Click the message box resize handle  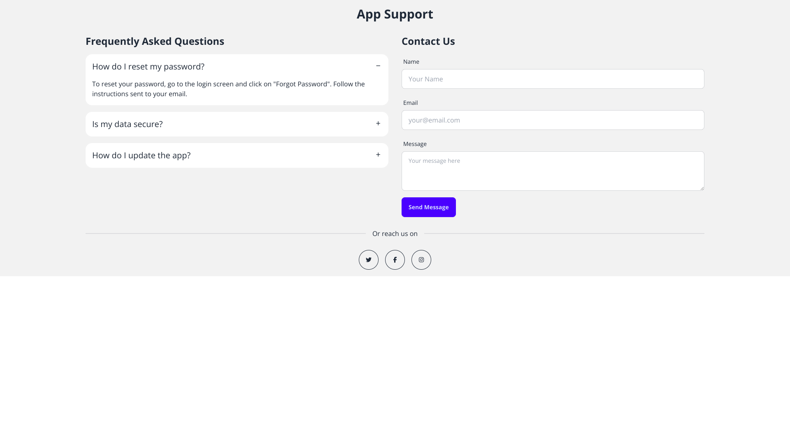702,188
